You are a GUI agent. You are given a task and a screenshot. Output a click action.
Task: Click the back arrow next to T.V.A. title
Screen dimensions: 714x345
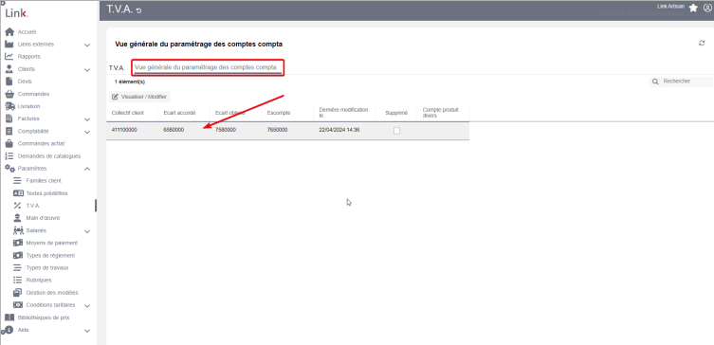click(x=138, y=10)
